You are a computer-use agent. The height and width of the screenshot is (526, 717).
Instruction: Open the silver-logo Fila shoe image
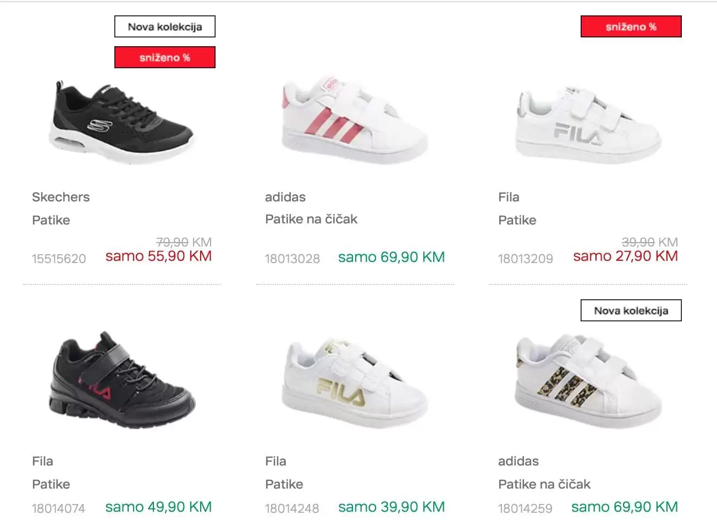[x=588, y=124]
